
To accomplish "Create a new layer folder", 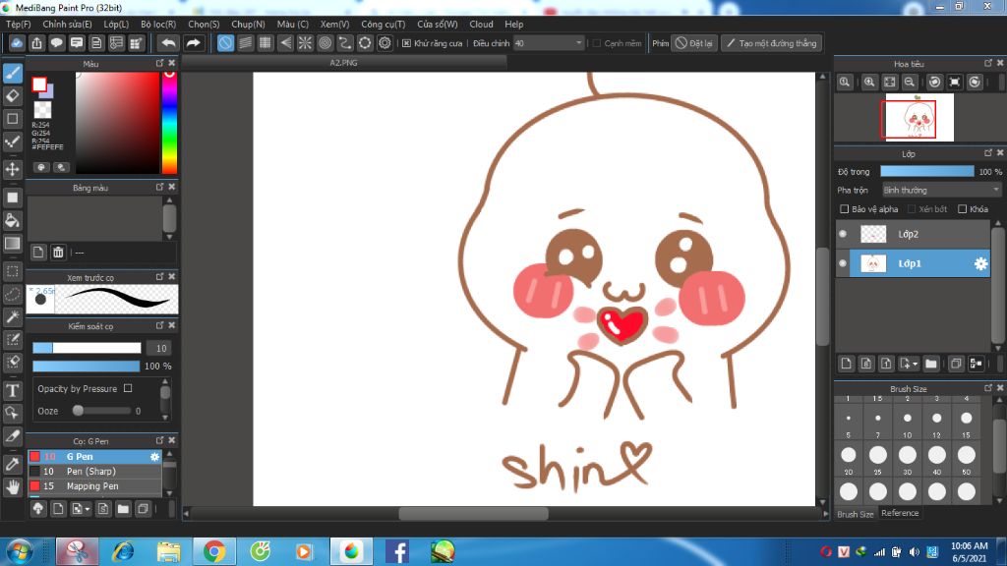I will coord(931,364).
